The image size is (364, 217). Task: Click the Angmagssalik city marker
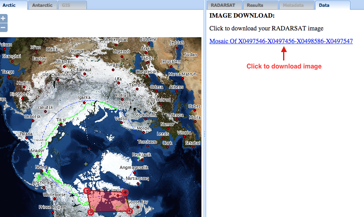[x=134, y=173]
